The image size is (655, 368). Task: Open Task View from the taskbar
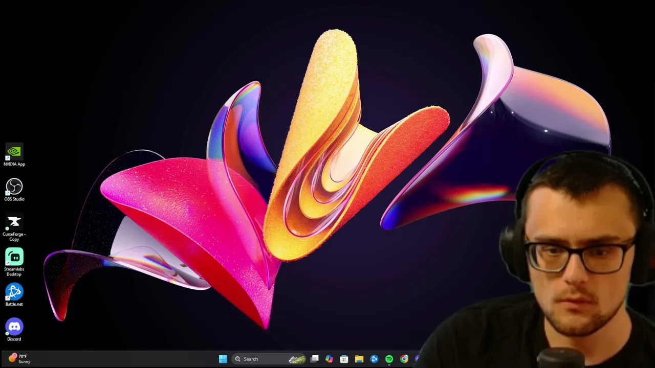(x=315, y=359)
